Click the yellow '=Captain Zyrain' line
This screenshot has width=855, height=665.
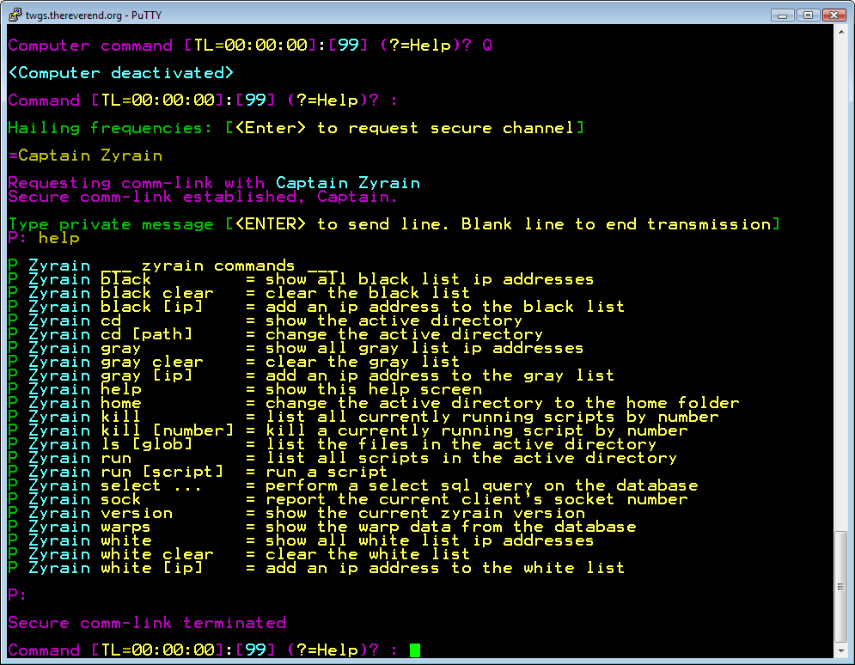85,156
